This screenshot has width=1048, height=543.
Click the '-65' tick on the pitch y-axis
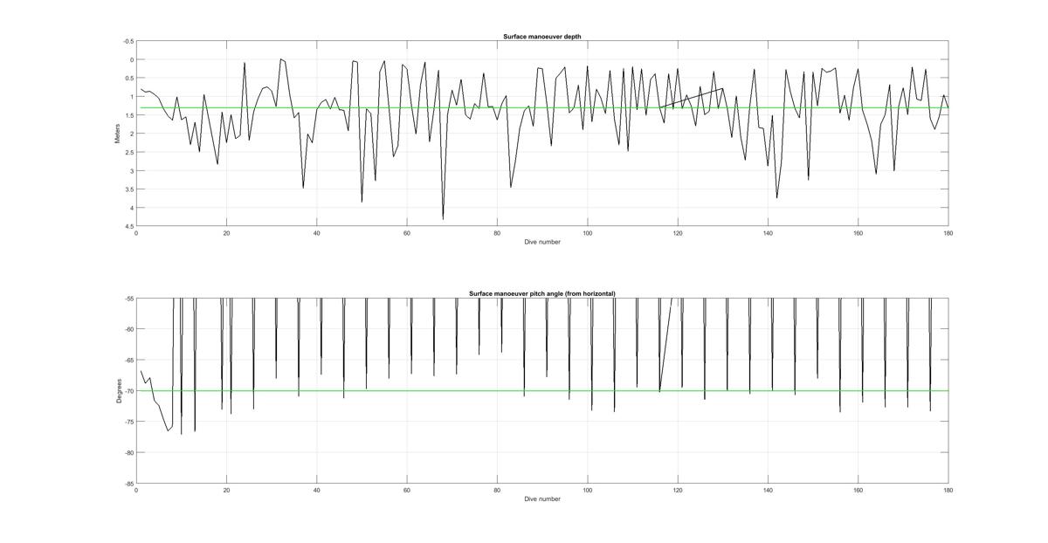tap(130, 361)
